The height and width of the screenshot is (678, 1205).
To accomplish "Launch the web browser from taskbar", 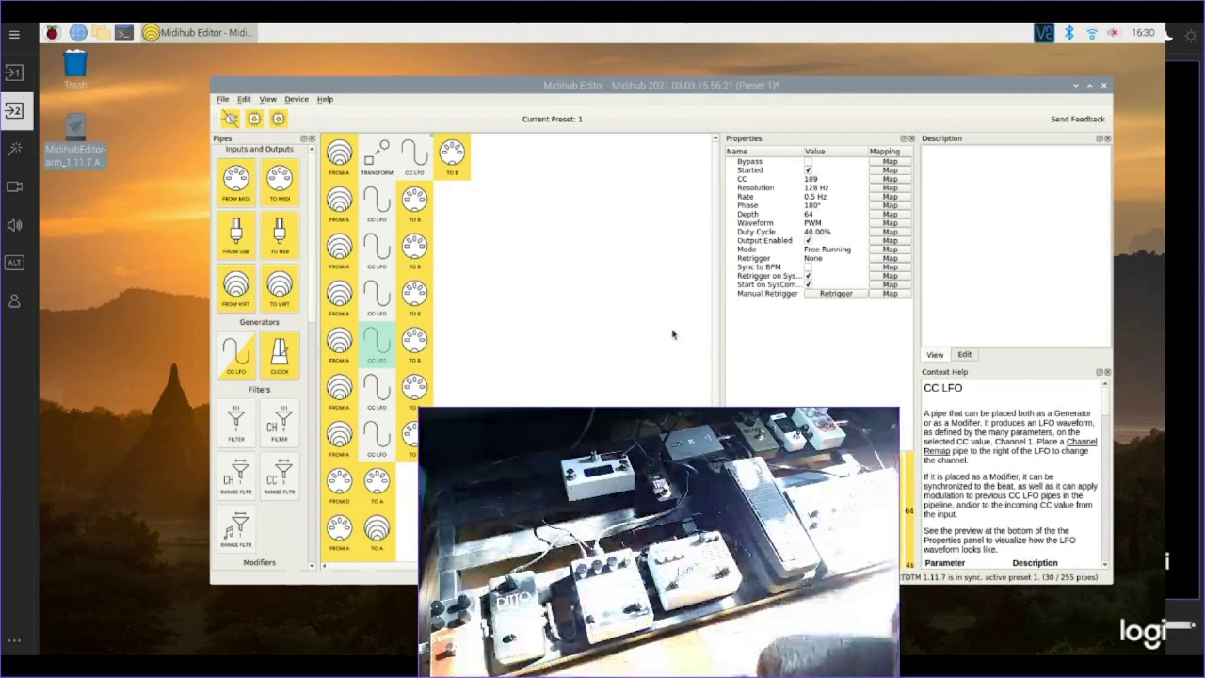I will pyautogui.click(x=78, y=33).
